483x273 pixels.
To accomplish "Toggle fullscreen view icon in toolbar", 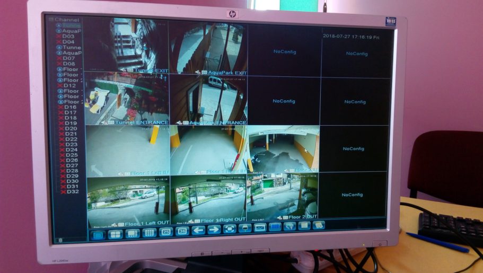I will [229, 229].
